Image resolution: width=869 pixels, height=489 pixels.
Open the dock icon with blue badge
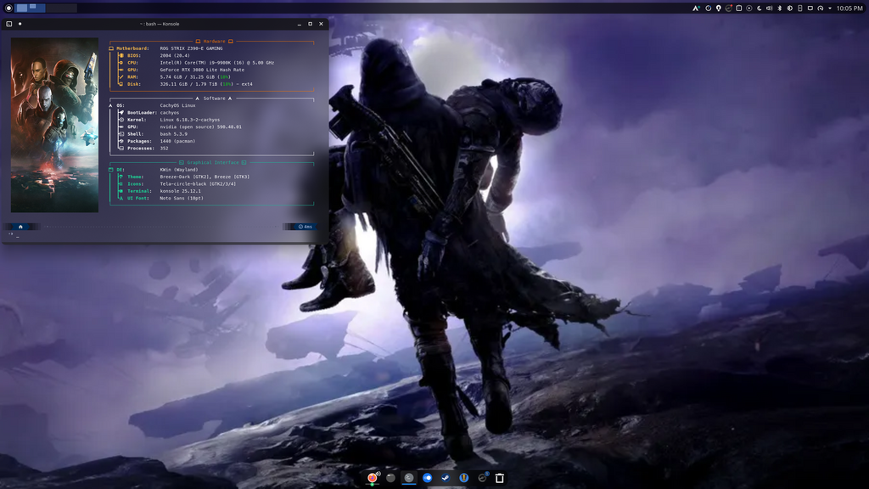(x=482, y=477)
